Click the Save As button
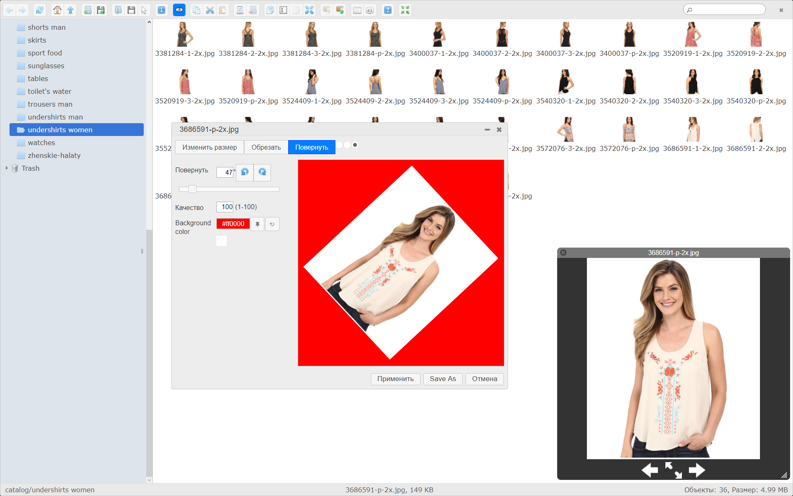The width and height of the screenshot is (793, 496). click(442, 378)
